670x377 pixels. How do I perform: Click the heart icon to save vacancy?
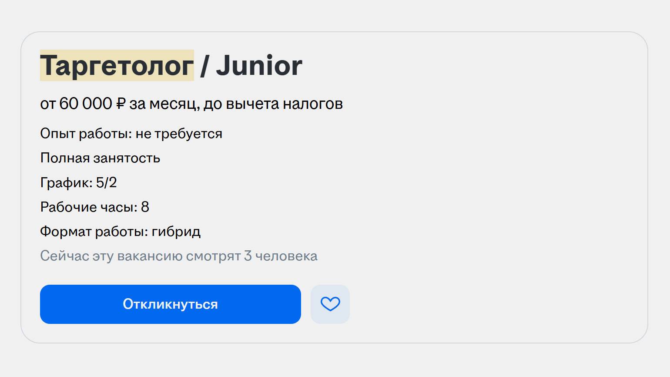pyautogui.click(x=330, y=304)
